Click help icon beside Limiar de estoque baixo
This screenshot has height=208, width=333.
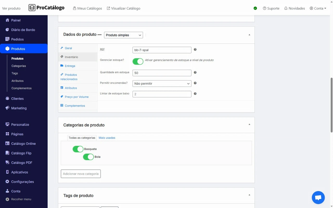[x=195, y=93]
